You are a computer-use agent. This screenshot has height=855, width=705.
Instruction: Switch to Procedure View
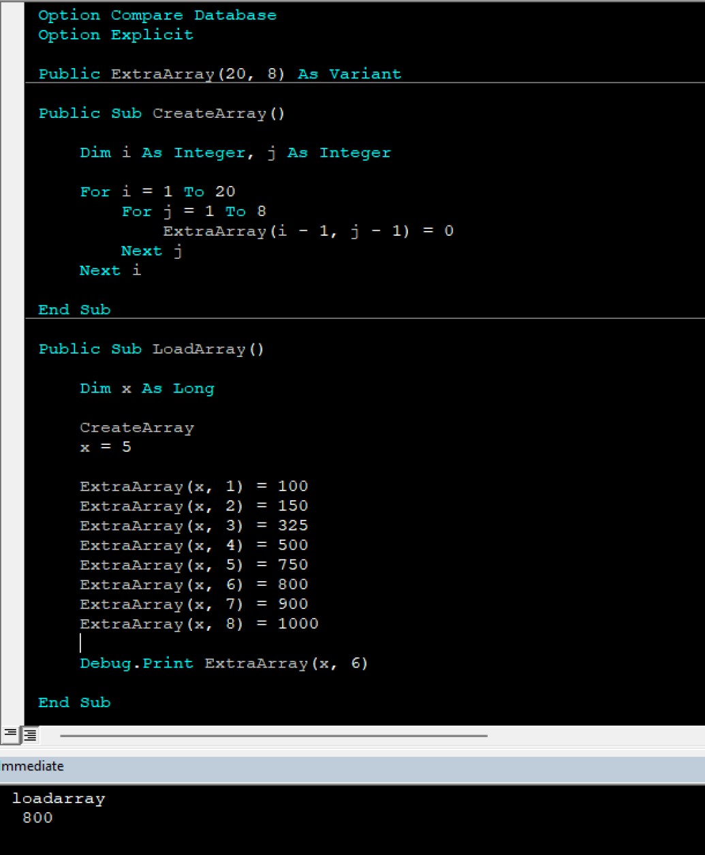coord(10,734)
